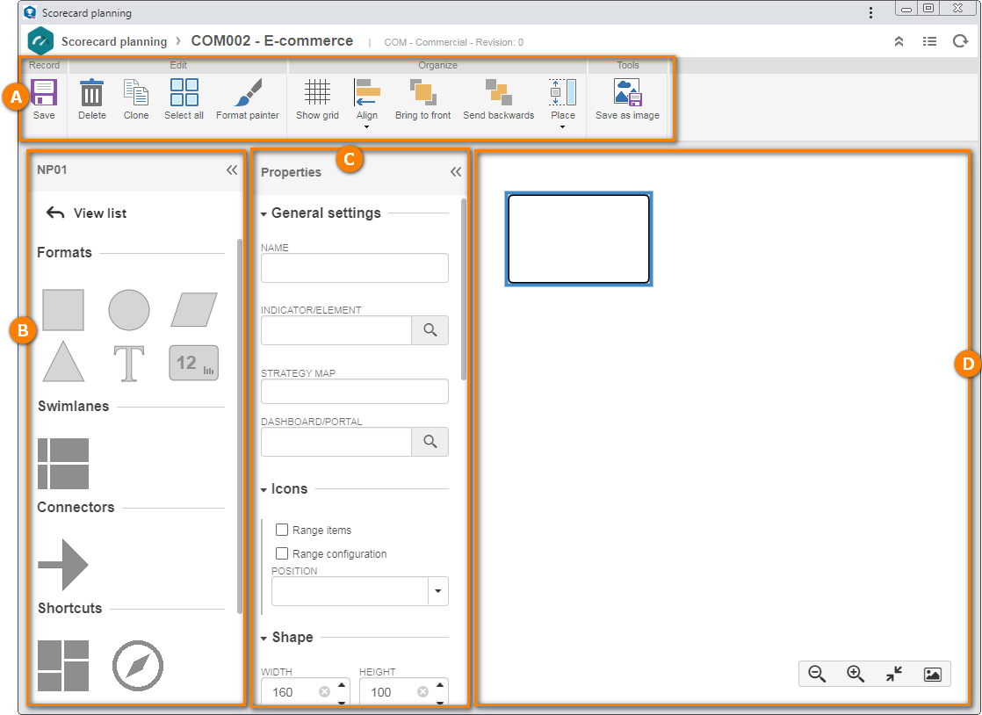Bring the selected shape to front
Image resolution: width=982 pixels, height=715 pixels.
[x=422, y=99]
